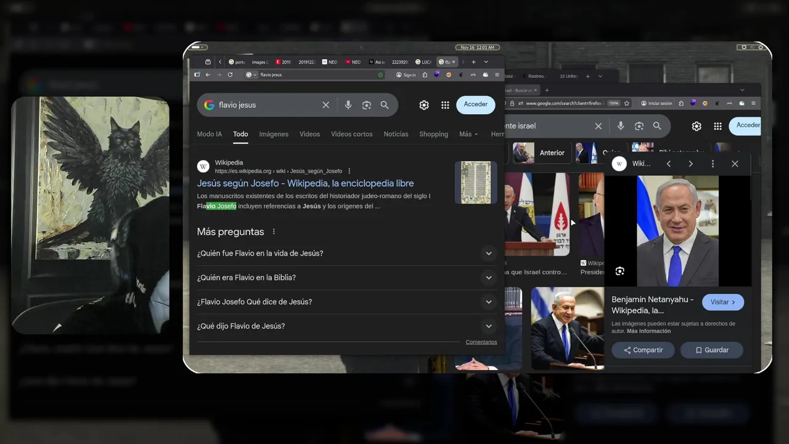Close the active 'fla' browser tab
The height and width of the screenshot is (444, 789).
(x=454, y=62)
